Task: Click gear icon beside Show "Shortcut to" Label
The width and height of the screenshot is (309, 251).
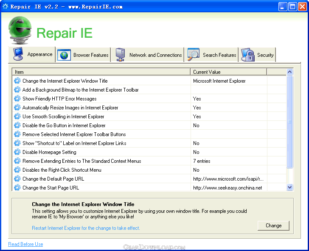Action: [x=17, y=143]
